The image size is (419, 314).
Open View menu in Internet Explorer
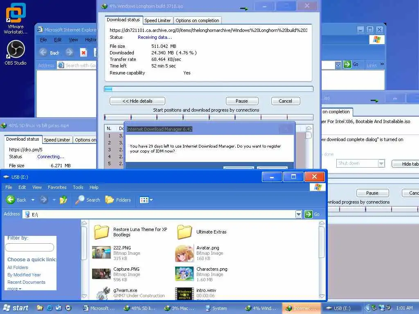73,40
